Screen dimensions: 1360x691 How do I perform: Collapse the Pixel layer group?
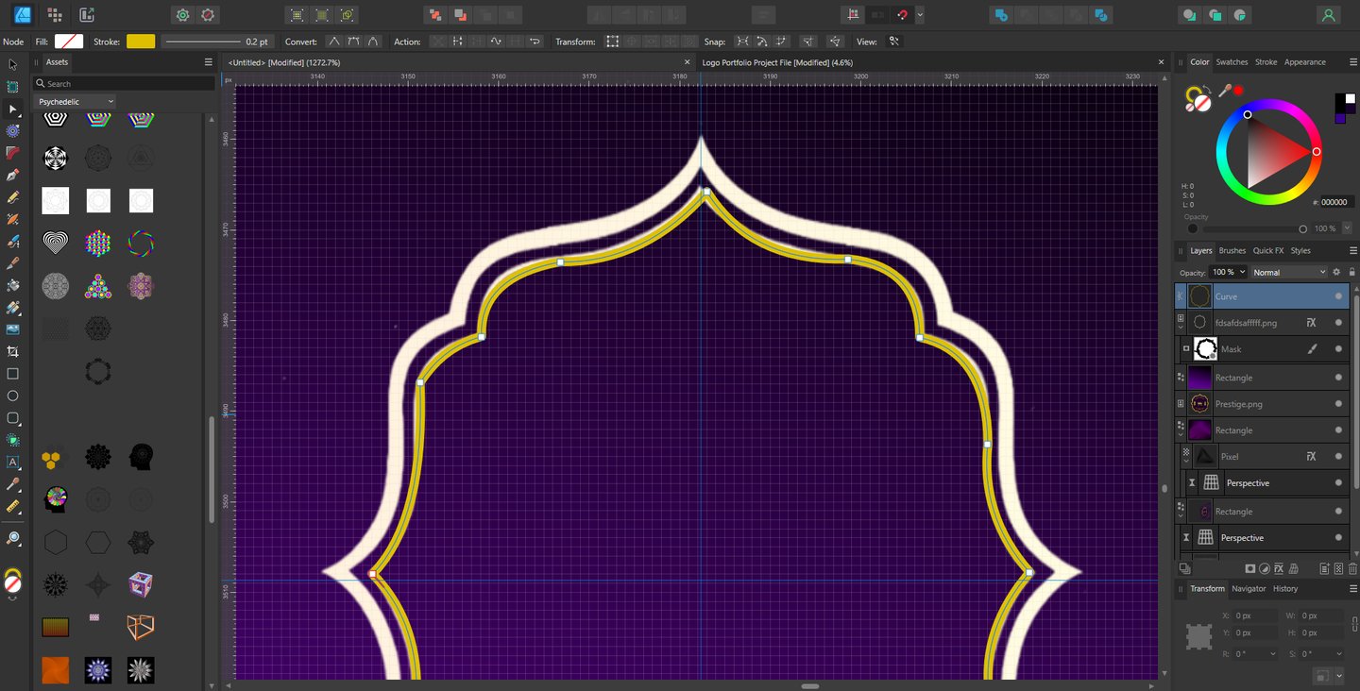pos(1186,461)
